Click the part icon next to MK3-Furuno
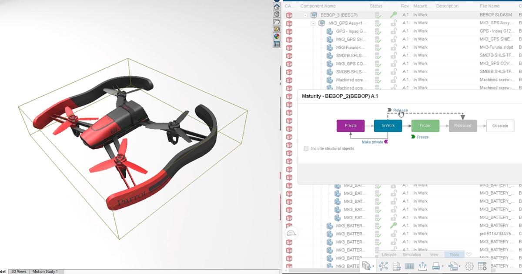Screen dimensions: 522x274 click(x=329, y=47)
